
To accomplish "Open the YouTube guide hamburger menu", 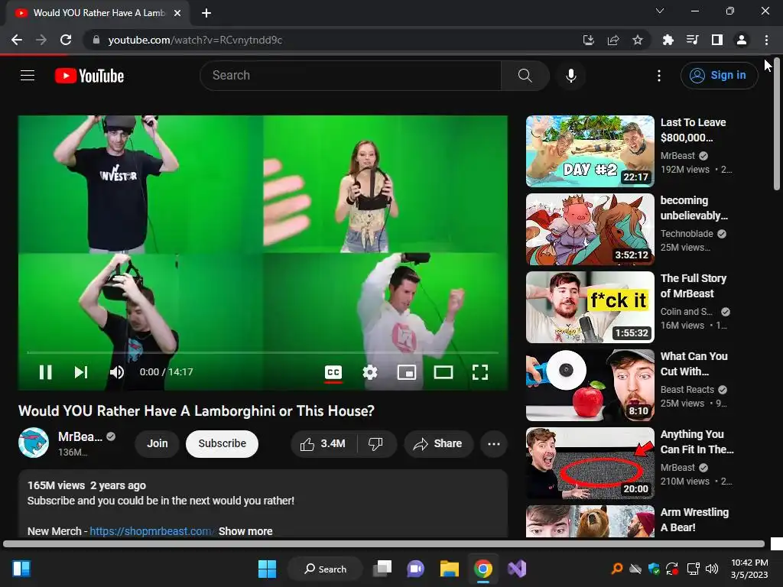I will tap(28, 76).
